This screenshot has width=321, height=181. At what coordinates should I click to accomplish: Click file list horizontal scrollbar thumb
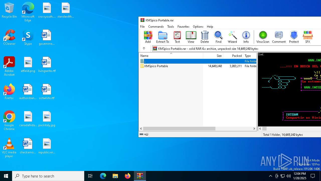tap(179, 128)
